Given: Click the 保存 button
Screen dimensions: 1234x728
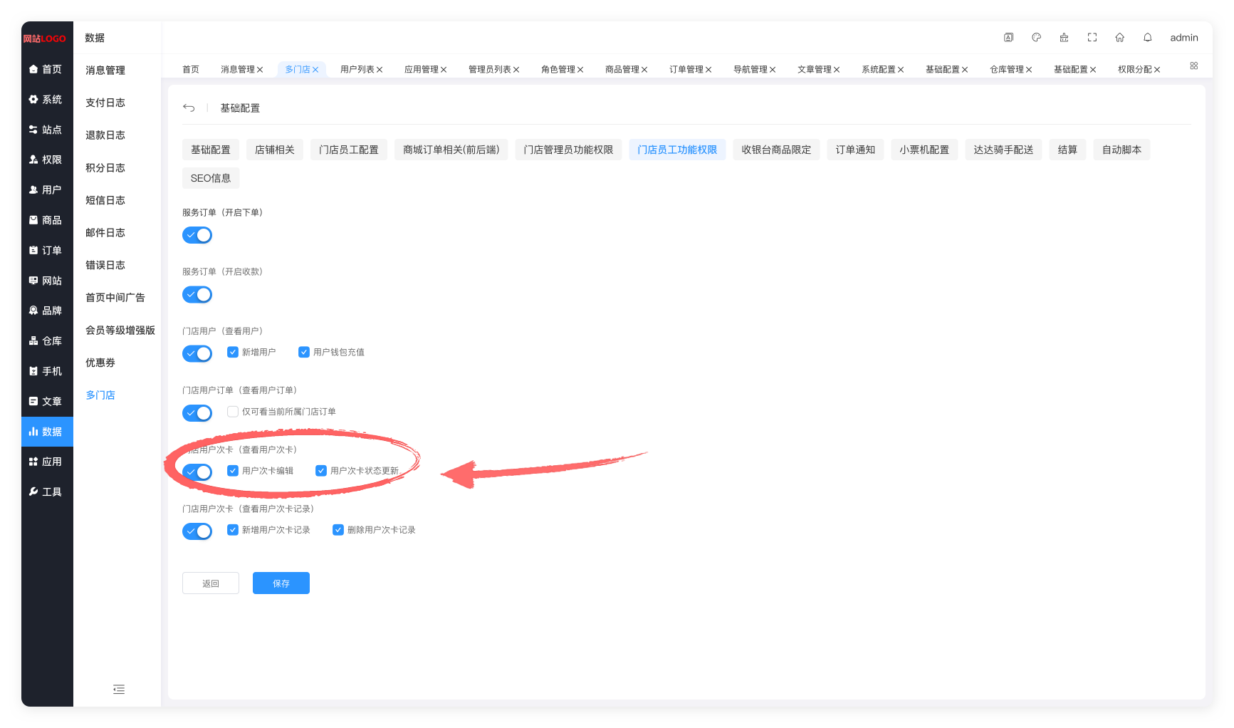Looking at the screenshot, I should (x=281, y=583).
